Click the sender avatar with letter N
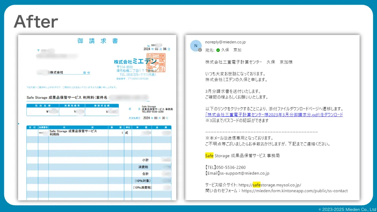Image resolution: width=377 pixels, height=212 pixels. pyautogui.click(x=196, y=46)
